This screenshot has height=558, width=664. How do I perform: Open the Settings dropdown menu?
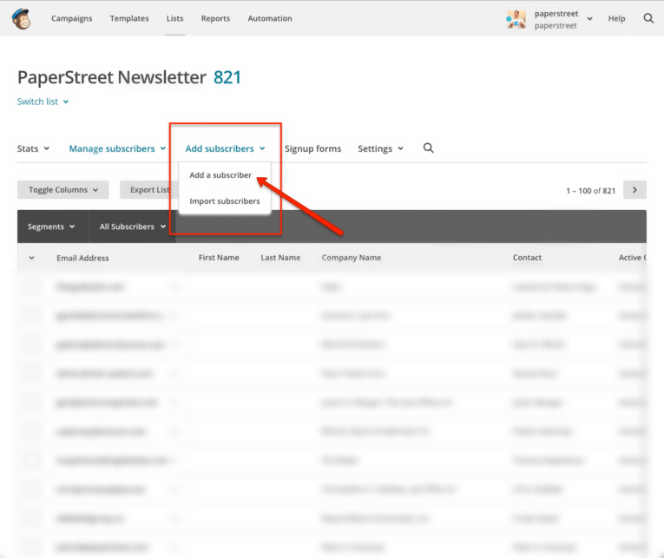[x=380, y=148]
